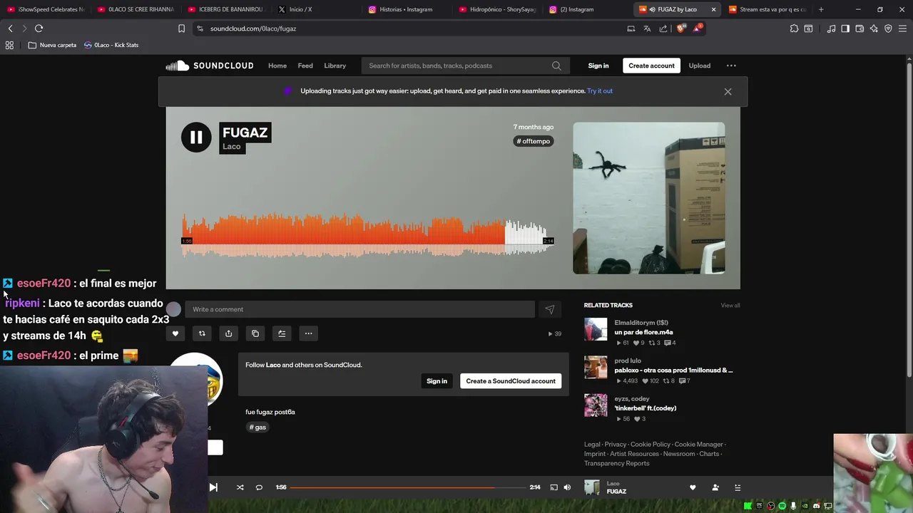The height and width of the screenshot is (513, 913).
Task: Open the track artwork image
Action: 649,198
